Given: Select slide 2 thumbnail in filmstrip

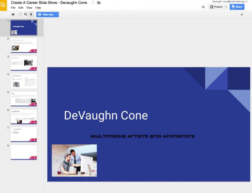Looking at the screenshot, I should click(24, 45).
